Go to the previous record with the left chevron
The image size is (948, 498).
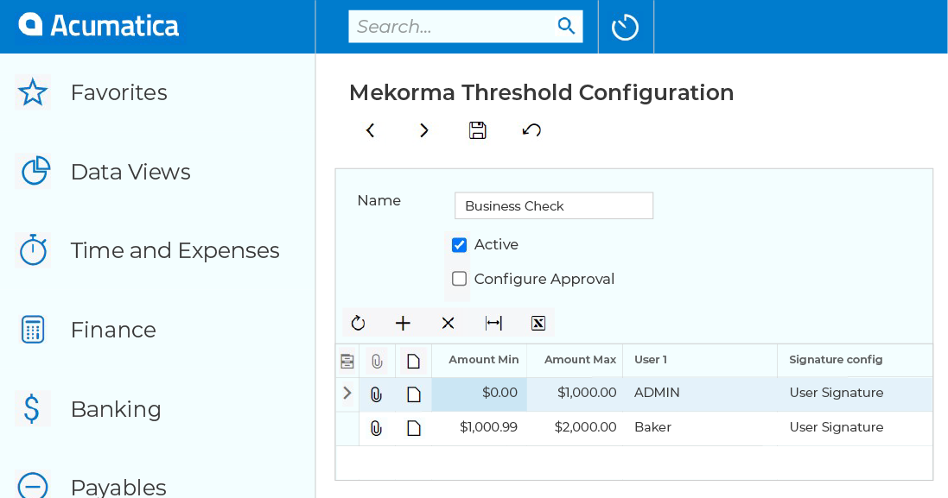pos(370,129)
